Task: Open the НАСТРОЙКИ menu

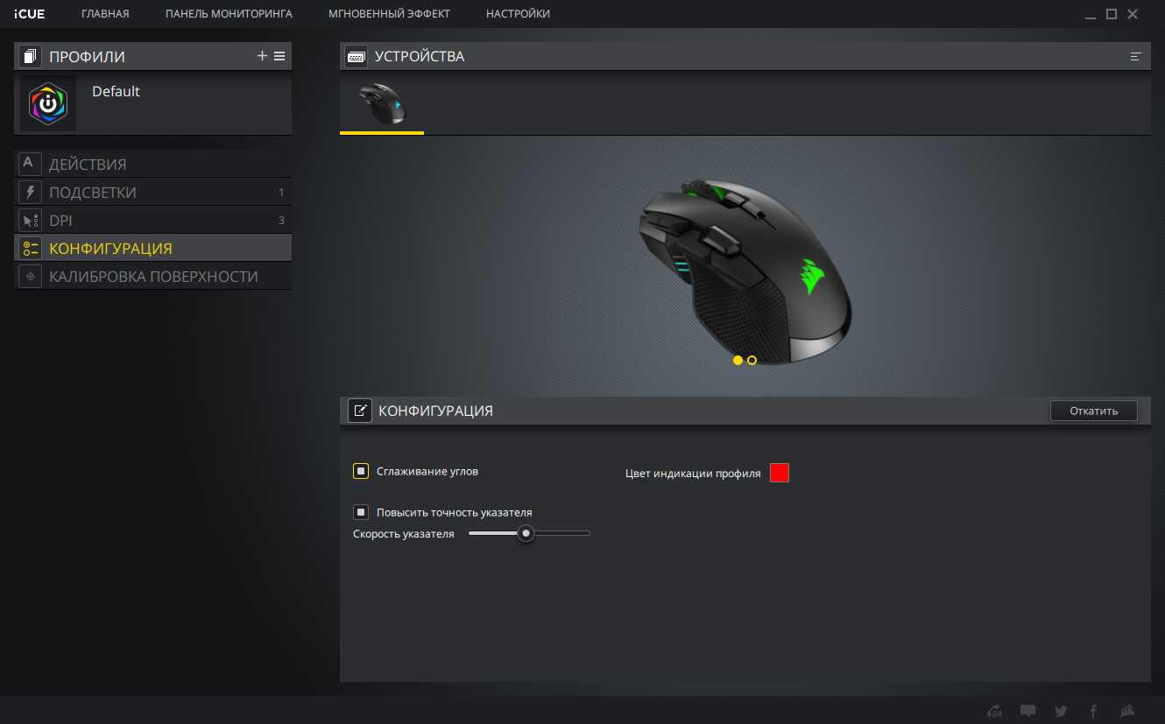Action: pyautogui.click(x=518, y=14)
